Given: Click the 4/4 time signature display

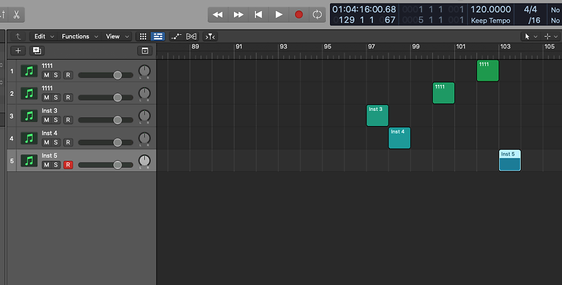Looking at the screenshot, I should [531, 9].
